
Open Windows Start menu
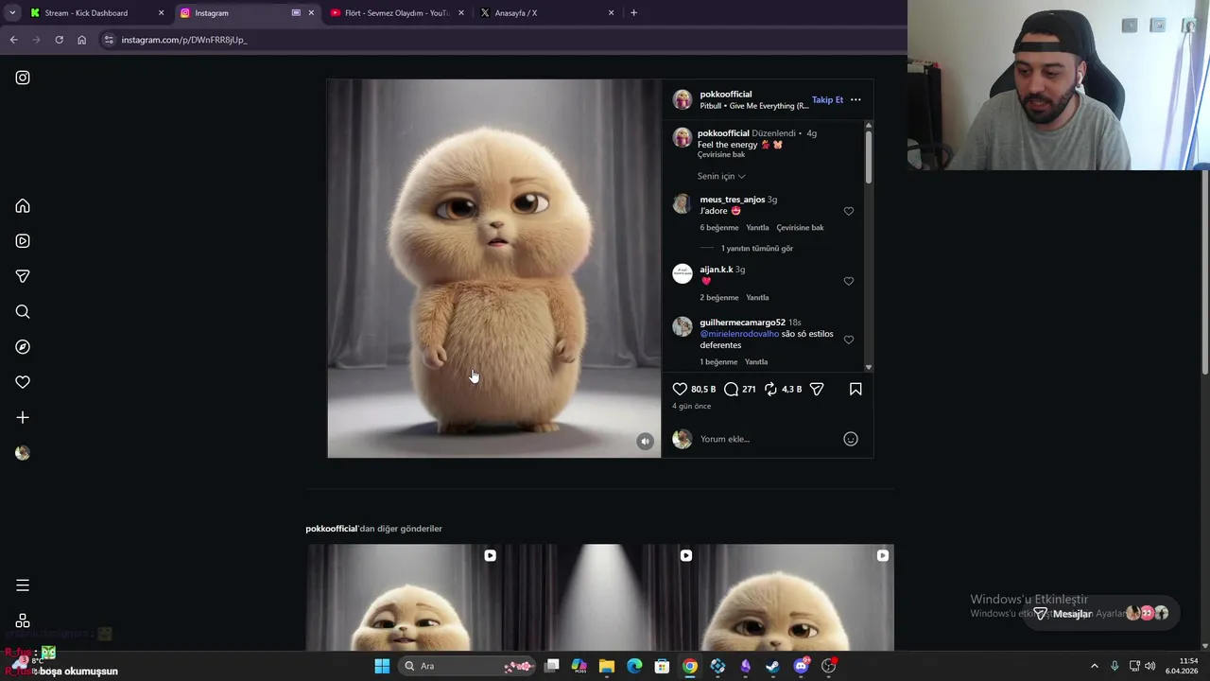[x=382, y=666]
